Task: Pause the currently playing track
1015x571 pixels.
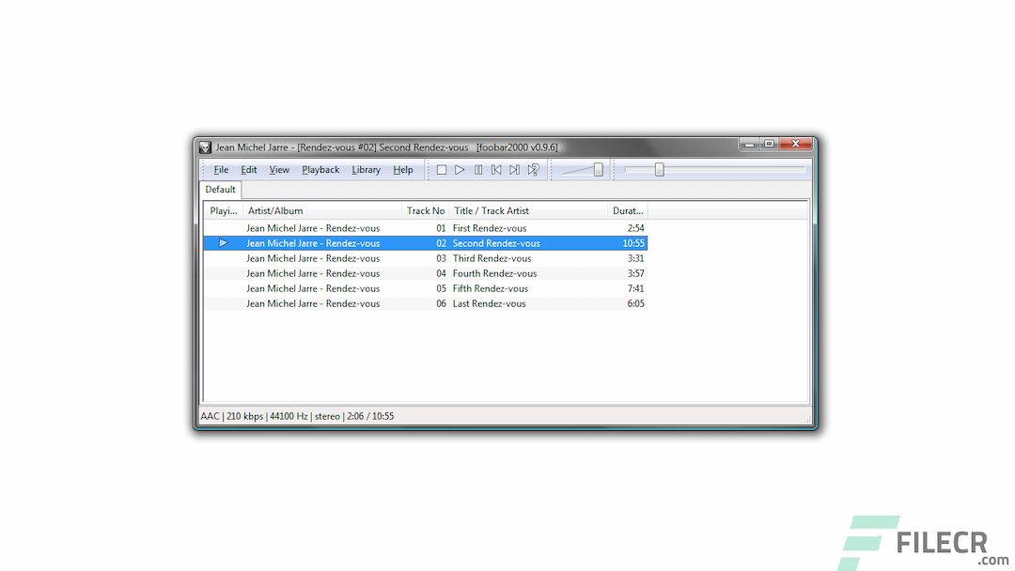Action: click(479, 169)
